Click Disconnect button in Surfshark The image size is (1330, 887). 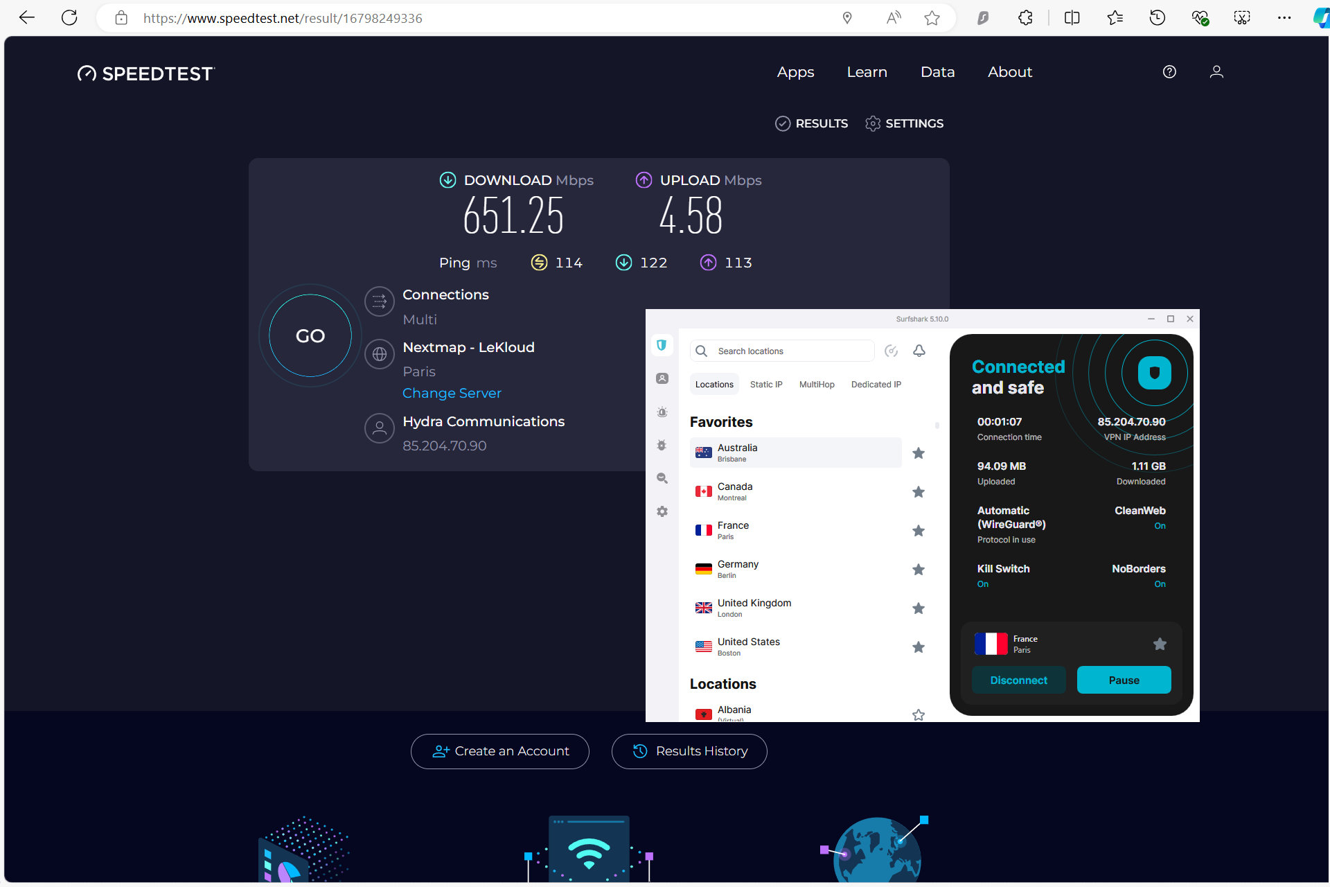[x=1018, y=680]
